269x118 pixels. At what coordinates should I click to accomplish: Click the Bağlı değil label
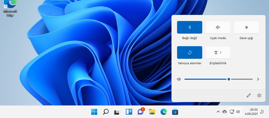coord(190,38)
